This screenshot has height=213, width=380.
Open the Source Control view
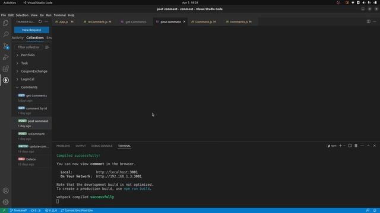pyautogui.click(x=5, y=46)
